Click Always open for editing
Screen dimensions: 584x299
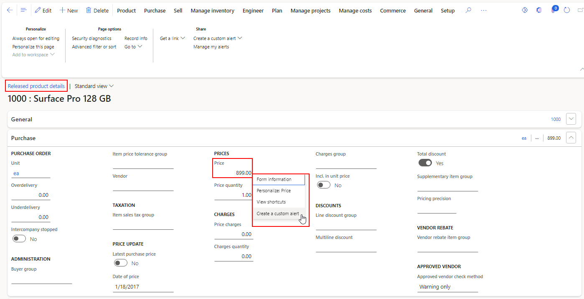[x=36, y=38]
